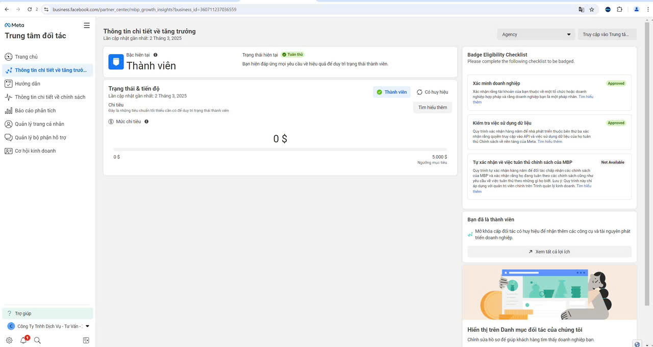Image resolution: width=653 pixels, height=347 pixels.
Task: Open the Chrome three-dot menu
Action: pos(647,9)
